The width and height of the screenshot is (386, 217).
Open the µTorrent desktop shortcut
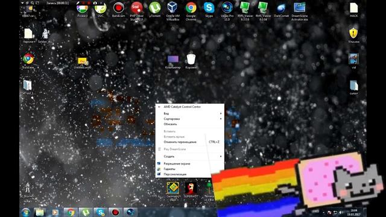coord(155,10)
